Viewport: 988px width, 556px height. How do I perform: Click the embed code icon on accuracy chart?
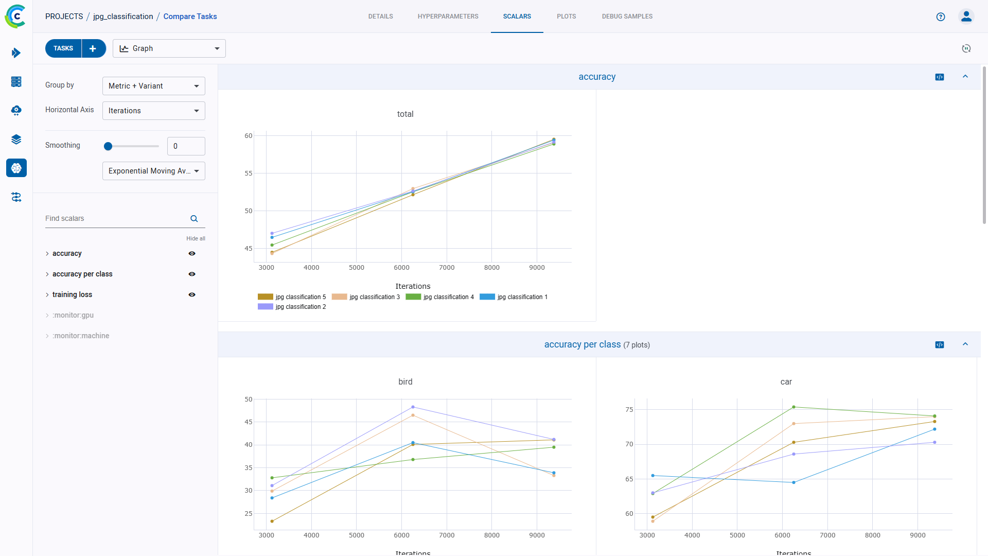(940, 77)
